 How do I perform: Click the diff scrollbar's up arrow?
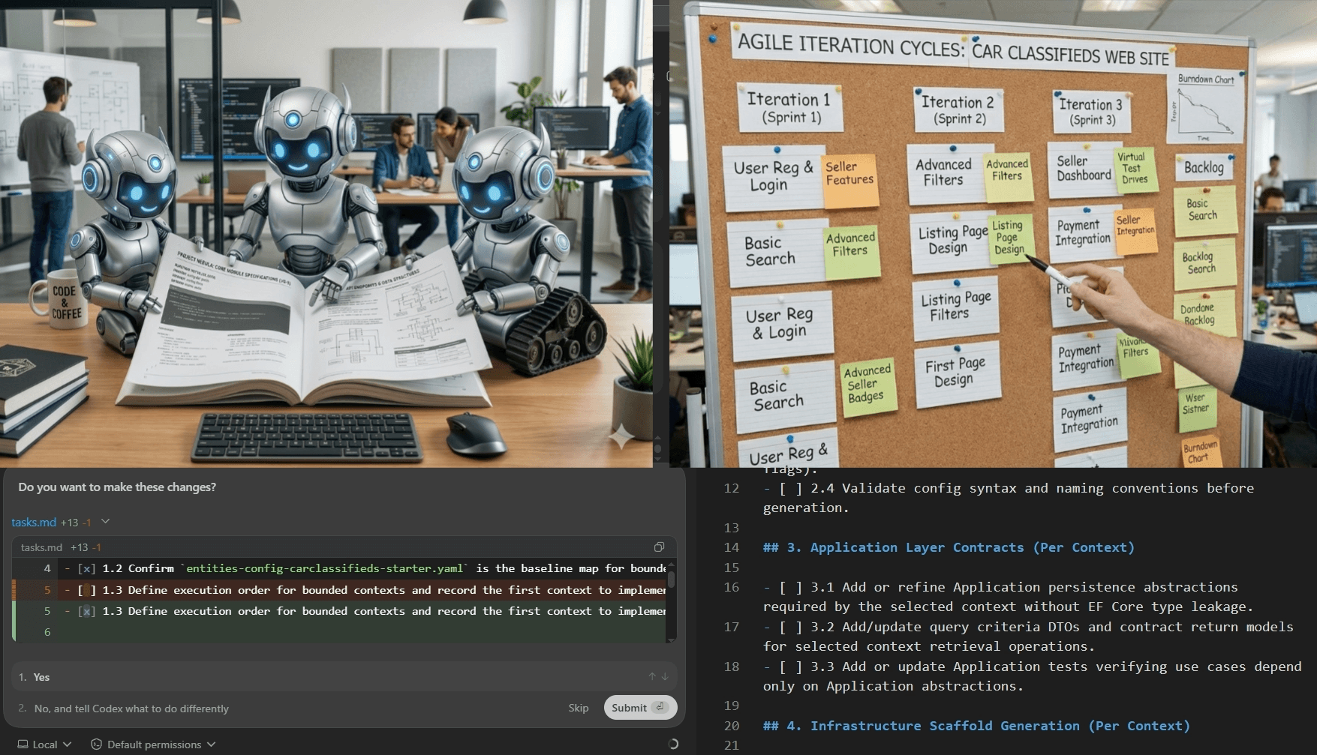click(x=671, y=564)
